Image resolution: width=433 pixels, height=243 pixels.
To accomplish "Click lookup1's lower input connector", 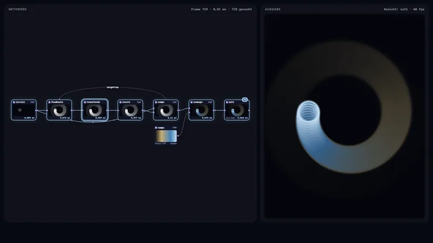I will pyautogui.click(x=189, y=112).
